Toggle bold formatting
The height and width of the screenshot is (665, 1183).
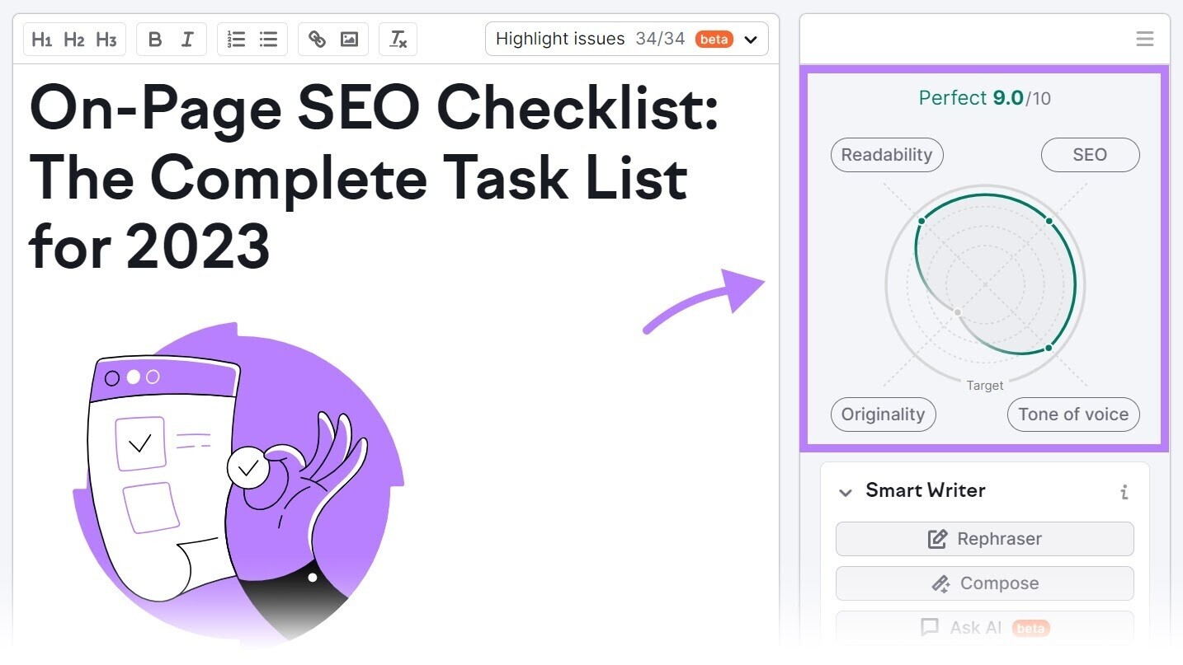pyautogui.click(x=153, y=39)
